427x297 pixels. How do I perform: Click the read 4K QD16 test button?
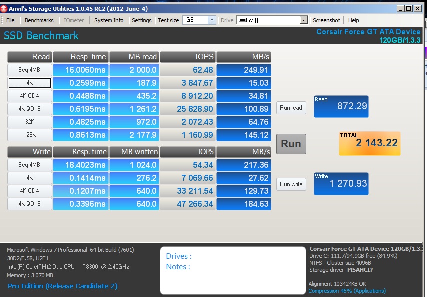(29, 109)
